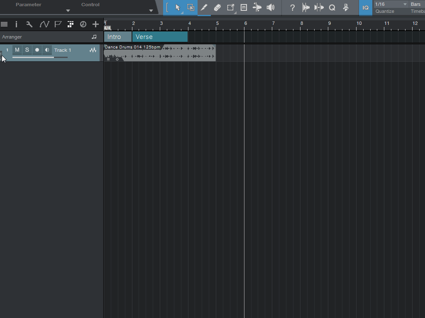Toggle the bracket link tools button
The height and width of the screenshot is (318, 425).
tap(167, 7)
